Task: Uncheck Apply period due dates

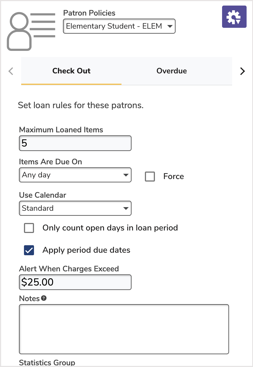Action: point(29,250)
